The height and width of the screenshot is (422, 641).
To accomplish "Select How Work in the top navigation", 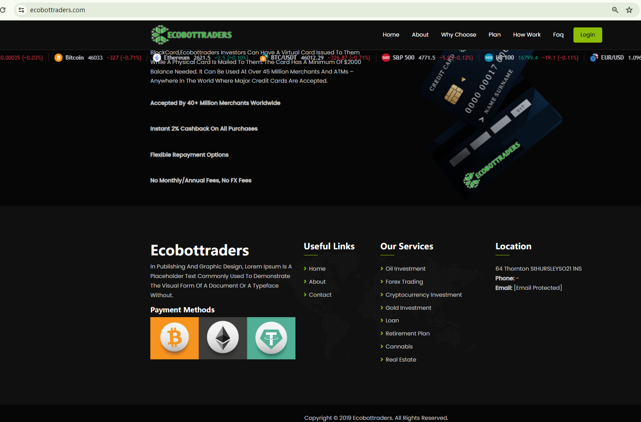I will 527,35.
